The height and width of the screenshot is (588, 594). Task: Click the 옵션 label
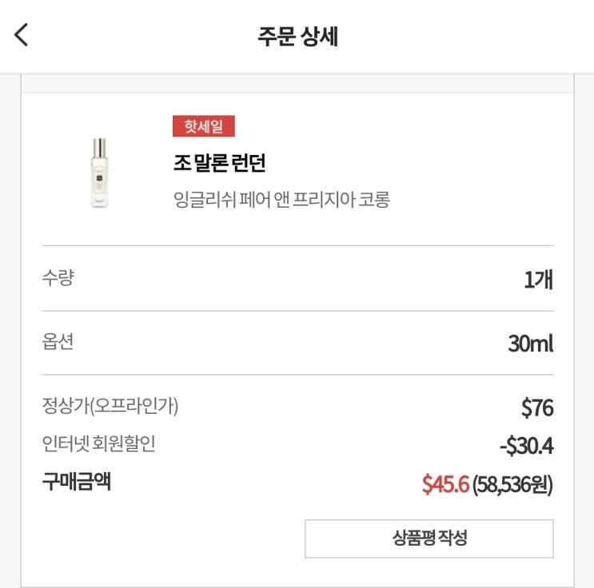point(58,343)
